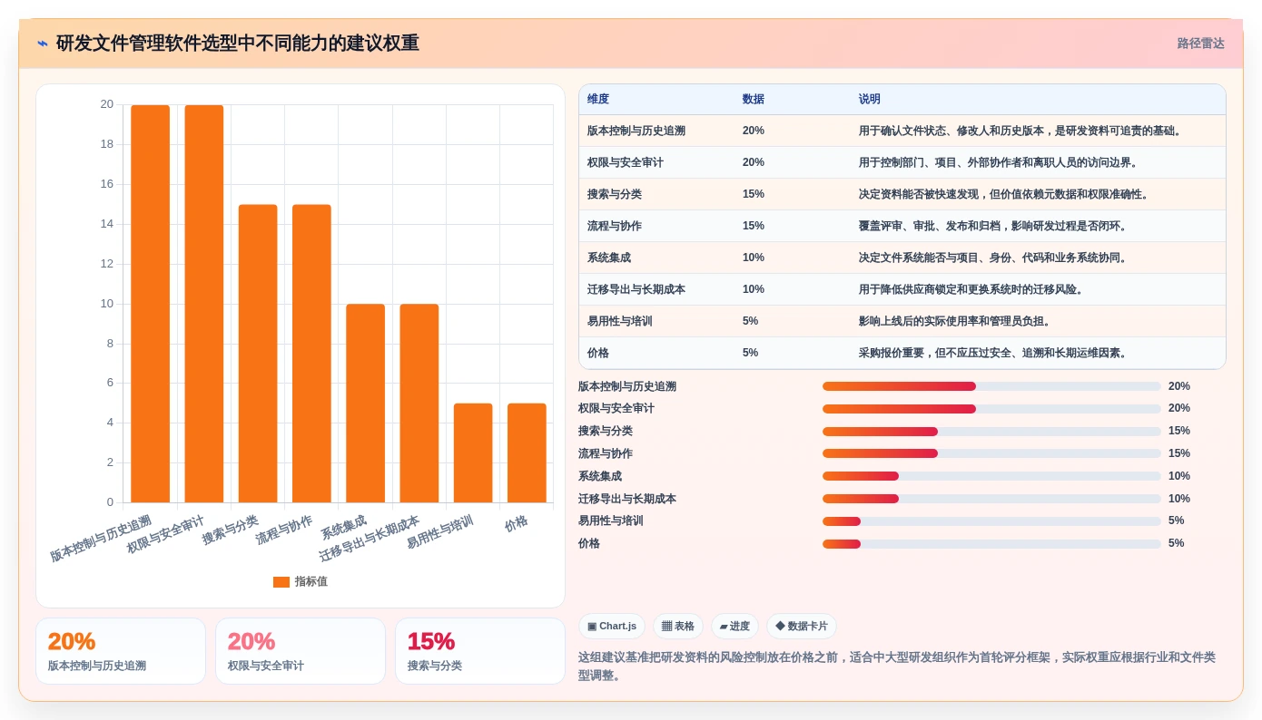Click the 版本控制与历史追溯 table row name
Image resolution: width=1262 pixels, height=720 pixels.
click(636, 131)
